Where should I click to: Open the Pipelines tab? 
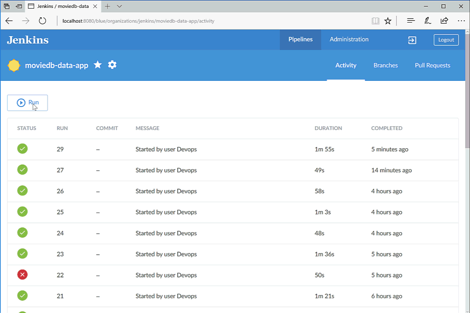click(x=300, y=40)
